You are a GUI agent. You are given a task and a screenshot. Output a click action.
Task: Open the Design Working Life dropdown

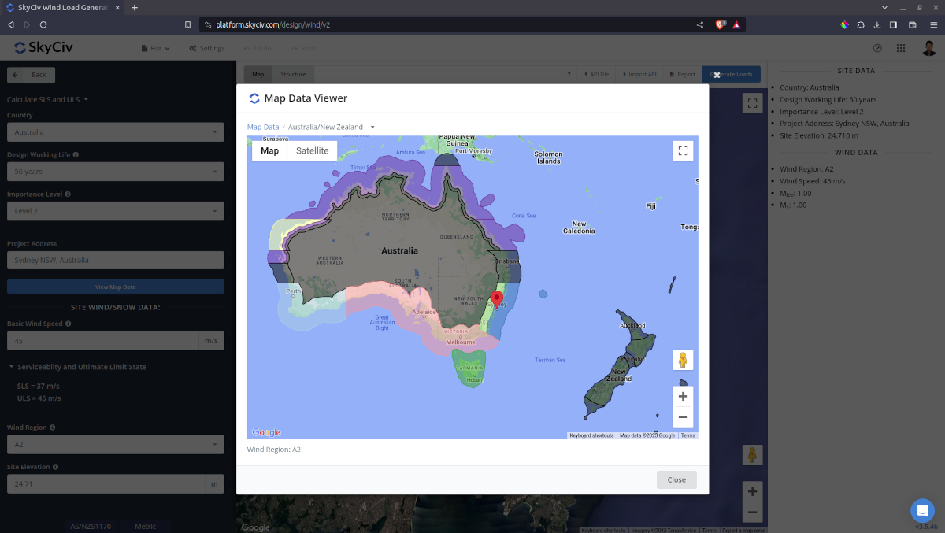tap(115, 172)
